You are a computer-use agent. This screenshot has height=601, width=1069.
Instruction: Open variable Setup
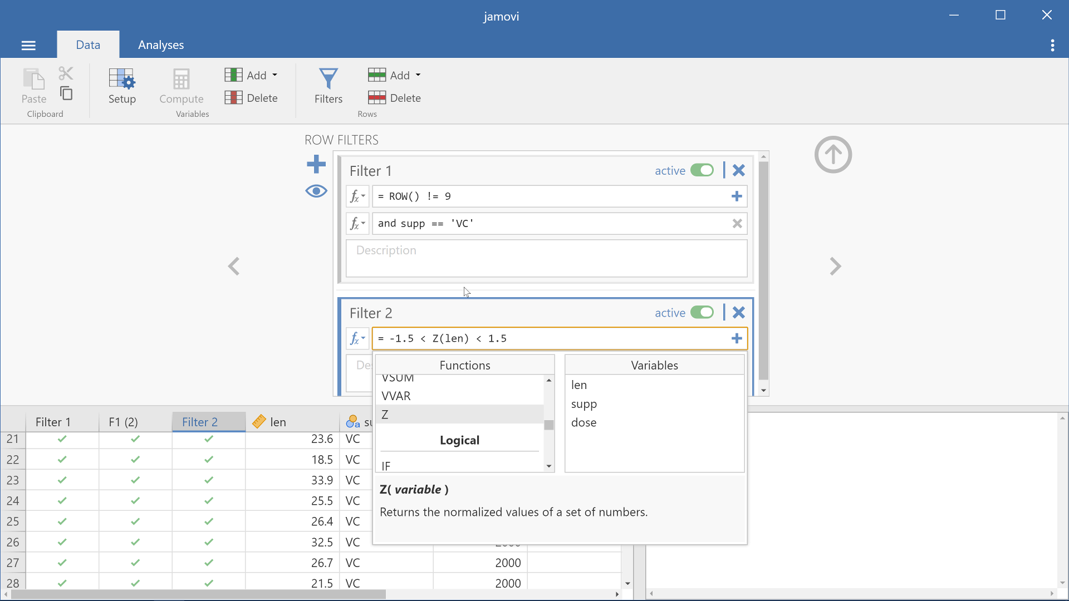pyautogui.click(x=122, y=86)
